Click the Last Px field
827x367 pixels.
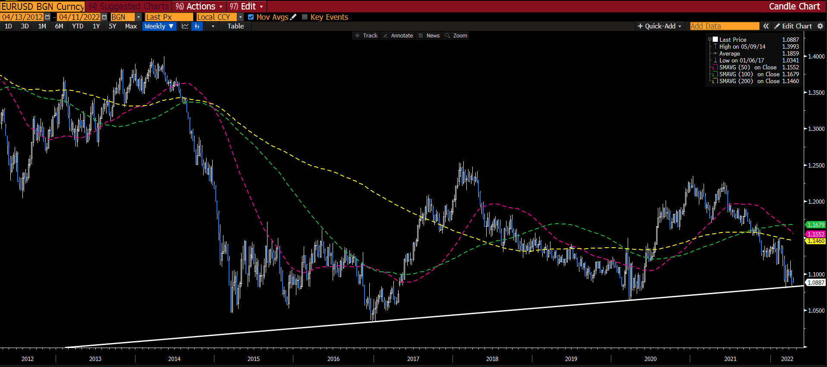click(169, 17)
